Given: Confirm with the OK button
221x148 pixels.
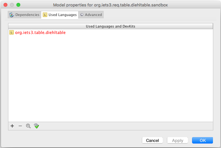Looking at the screenshot, I should click(x=202, y=140).
